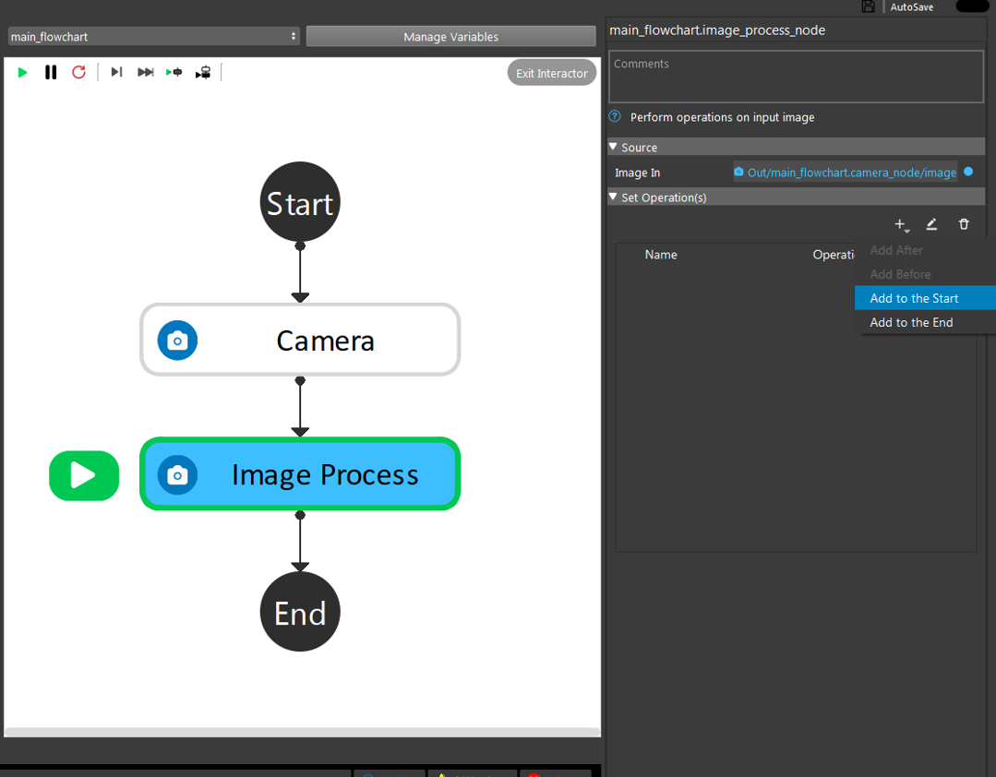Click the robot run icon in toolbar
996x777 pixels.
pos(203,72)
